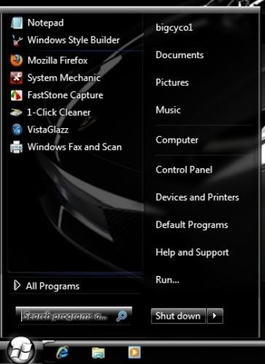
Task: Open Default Programs
Action: pyautogui.click(x=191, y=225)
